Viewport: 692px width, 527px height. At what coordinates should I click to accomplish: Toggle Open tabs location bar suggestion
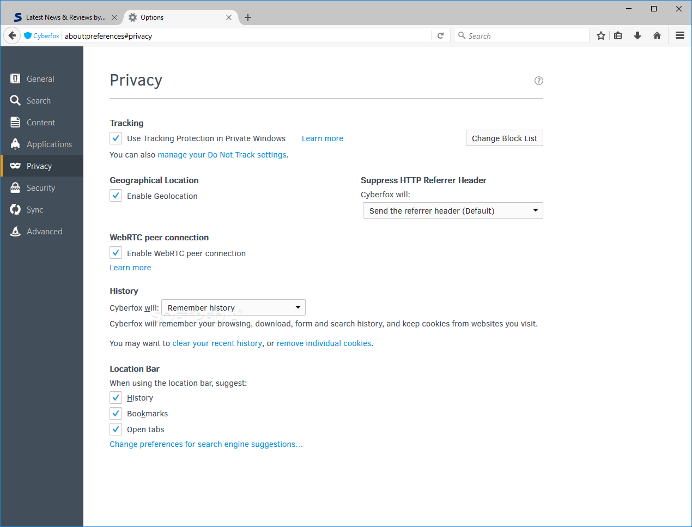[x=116, y=429]
